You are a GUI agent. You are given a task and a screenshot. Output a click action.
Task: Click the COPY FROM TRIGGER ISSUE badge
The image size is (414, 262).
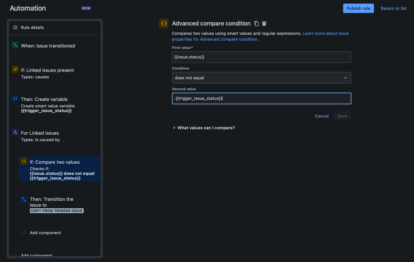click(x=57, y=211)
